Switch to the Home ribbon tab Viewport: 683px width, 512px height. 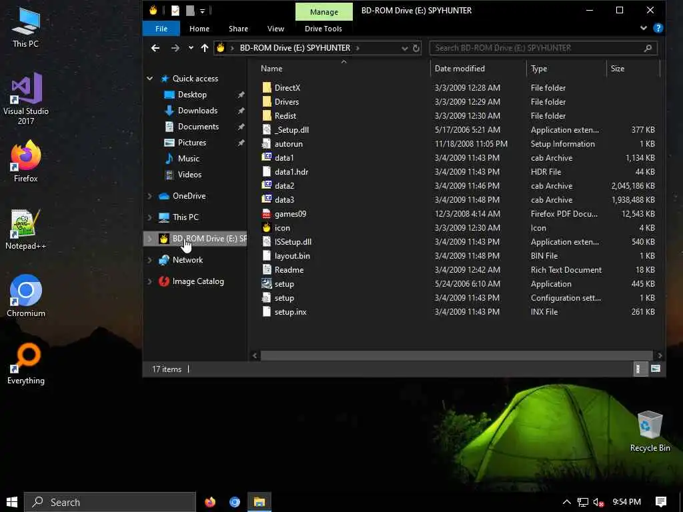tap(199, 29)
